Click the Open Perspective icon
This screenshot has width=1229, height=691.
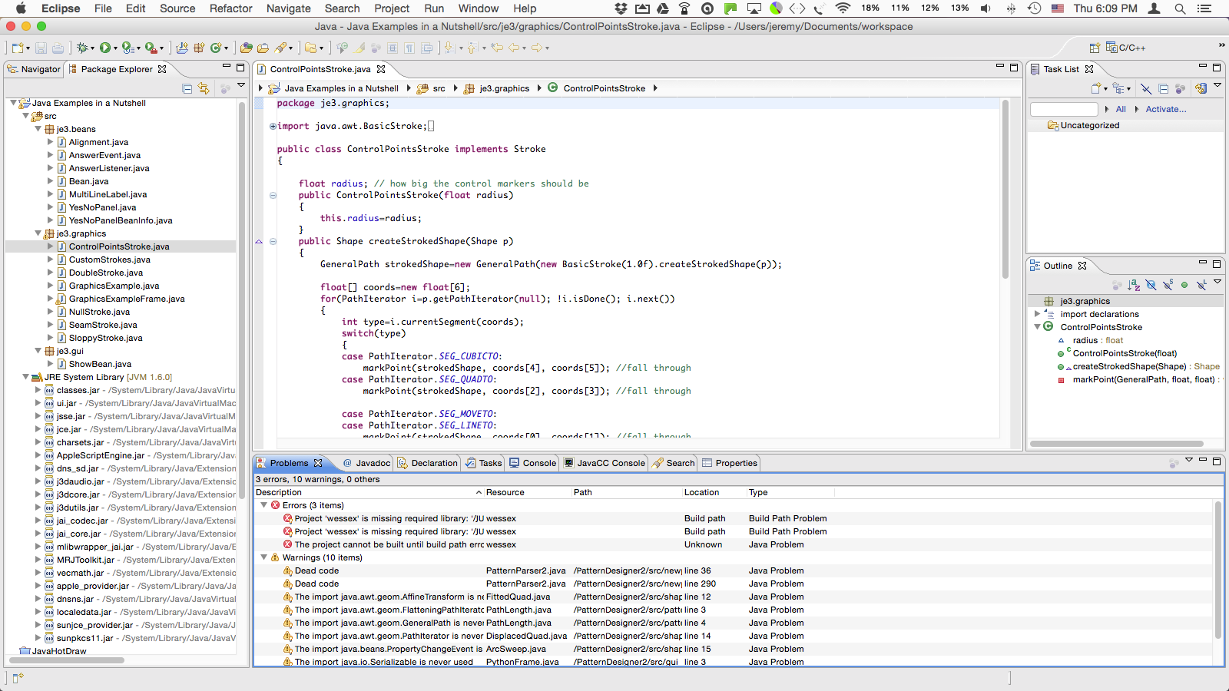tap(1095, 48)
